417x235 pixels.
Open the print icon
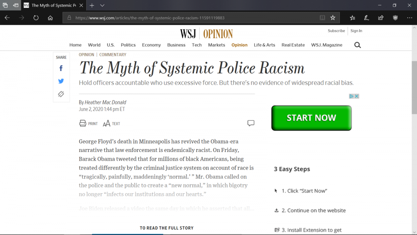point(83,123)
